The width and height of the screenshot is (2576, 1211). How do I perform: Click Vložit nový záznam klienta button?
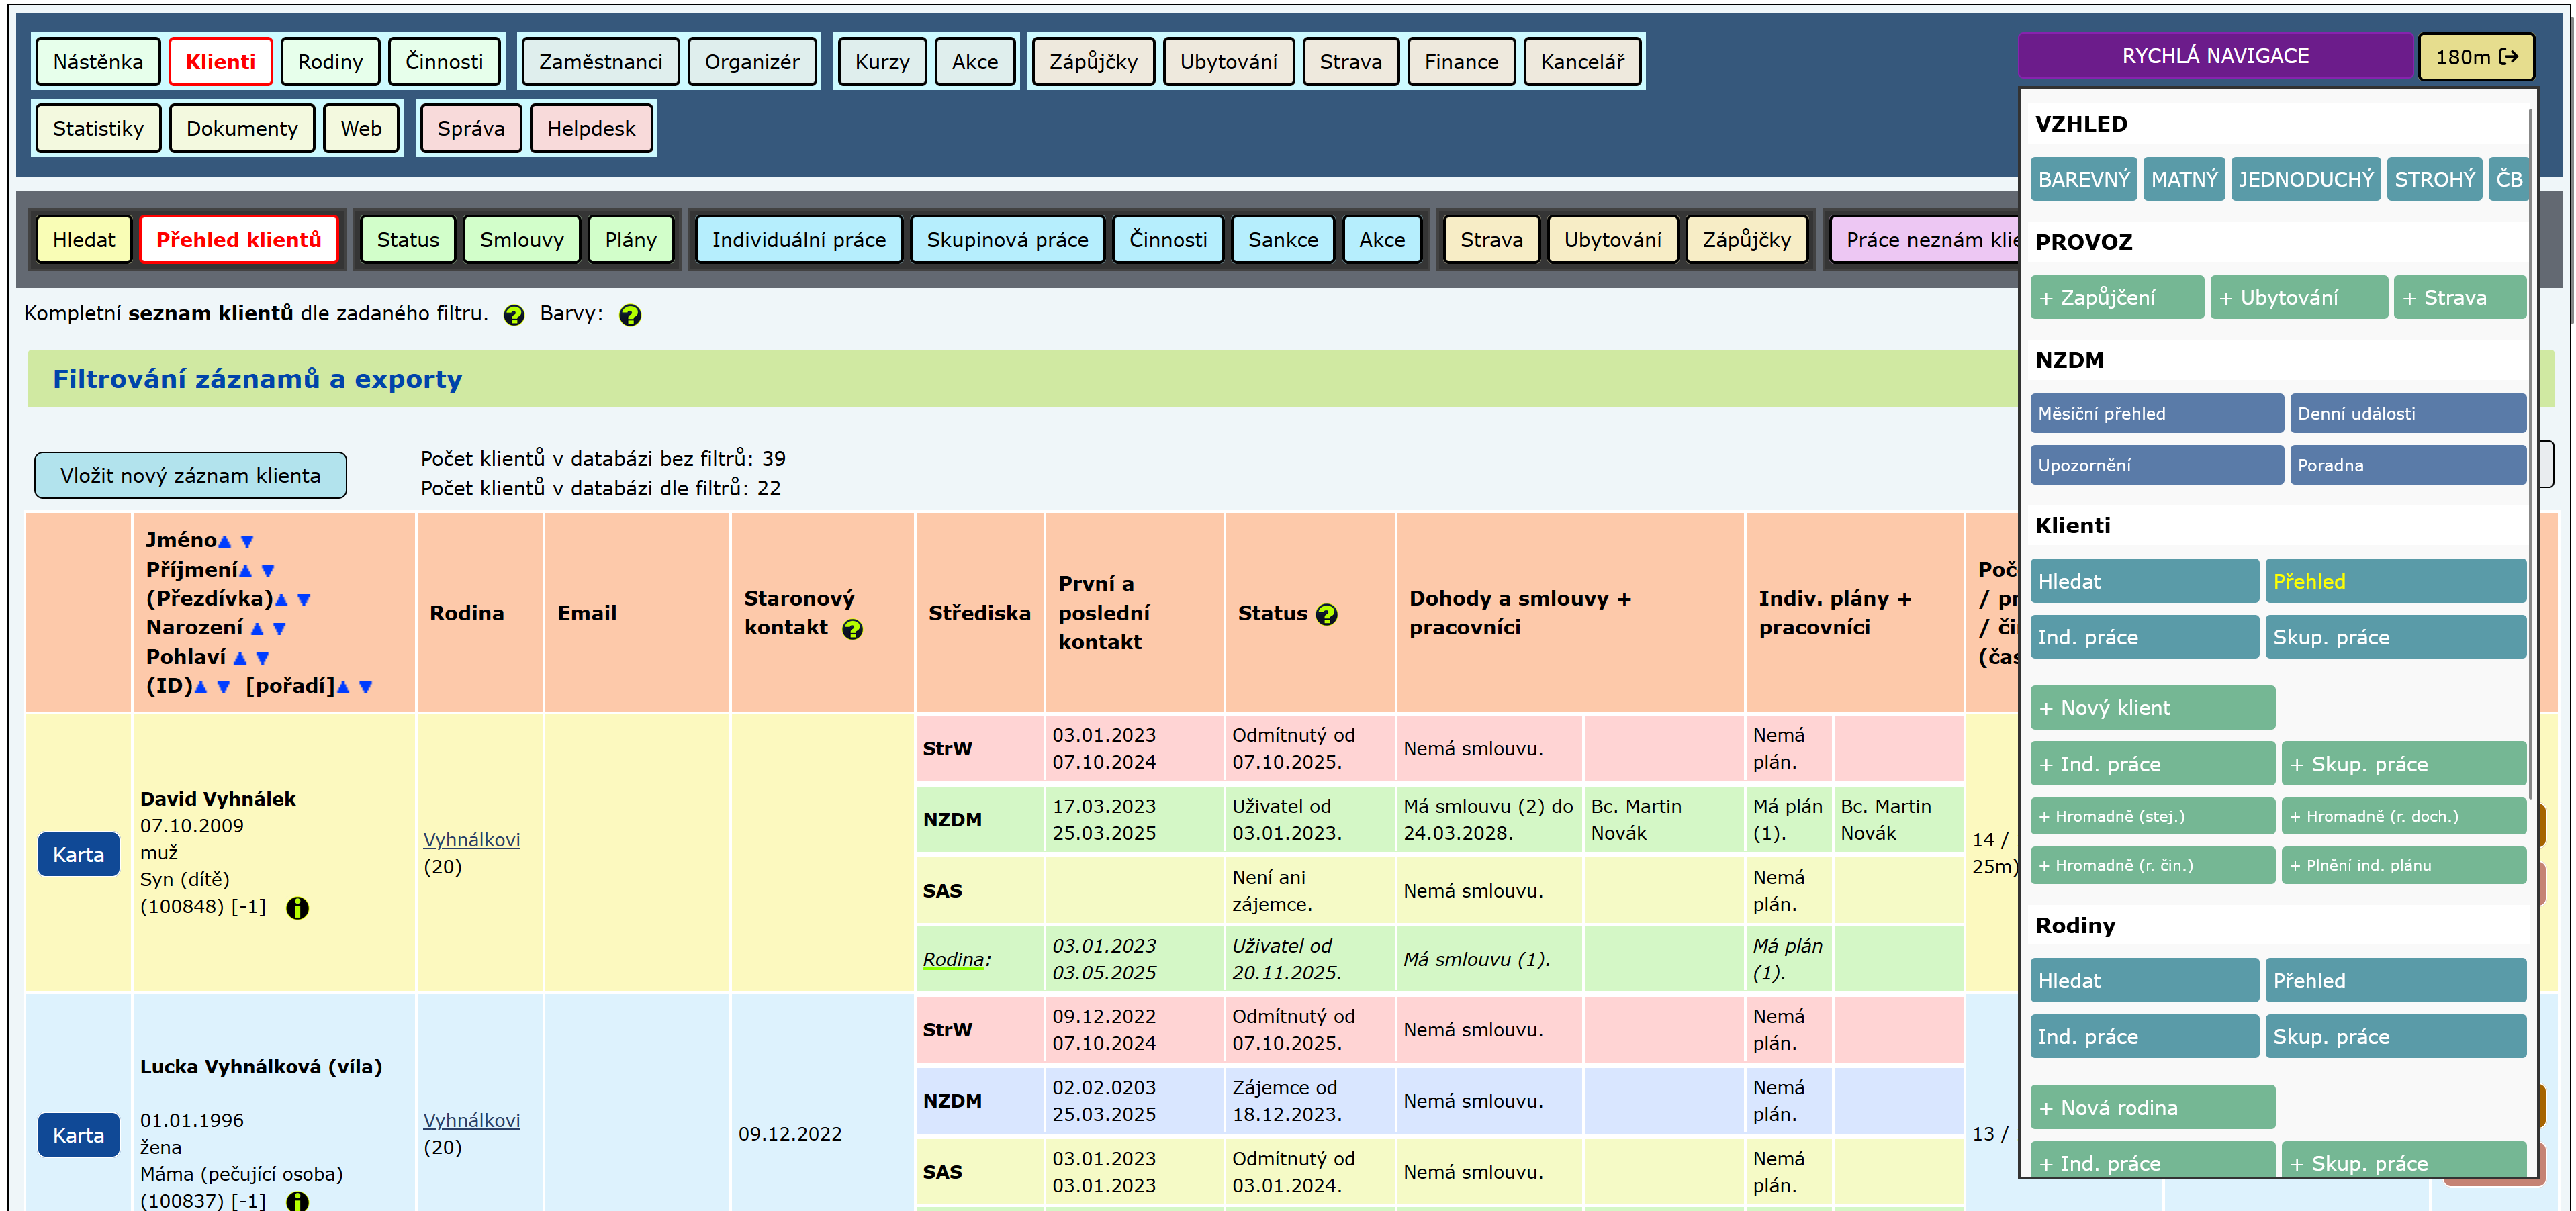[x=190, y=475]
